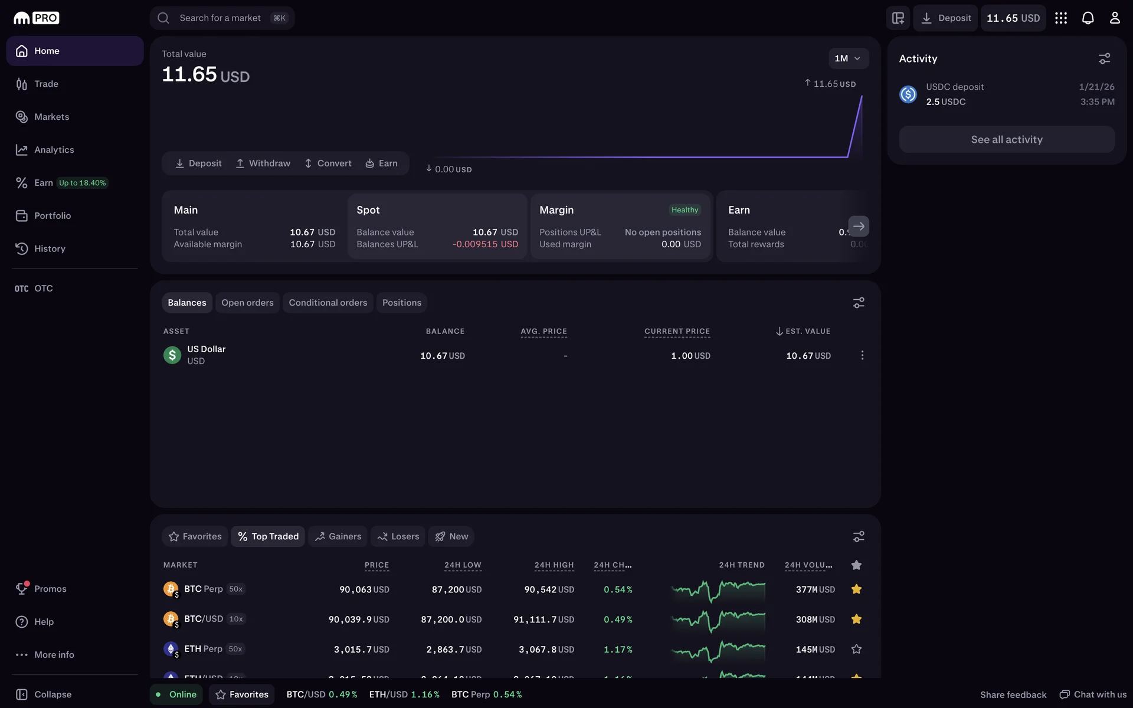Click the Withdraw button
The height and width of the screenshot is (708, 1133).
pos(263,163)
